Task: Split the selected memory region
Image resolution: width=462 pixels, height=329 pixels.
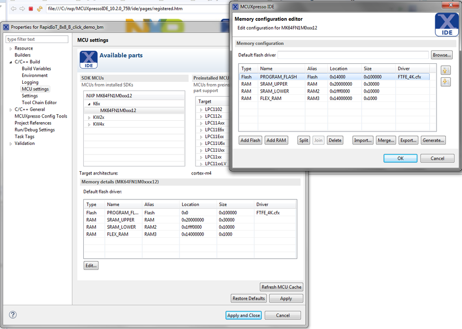Action: click(x=303, y=140)
